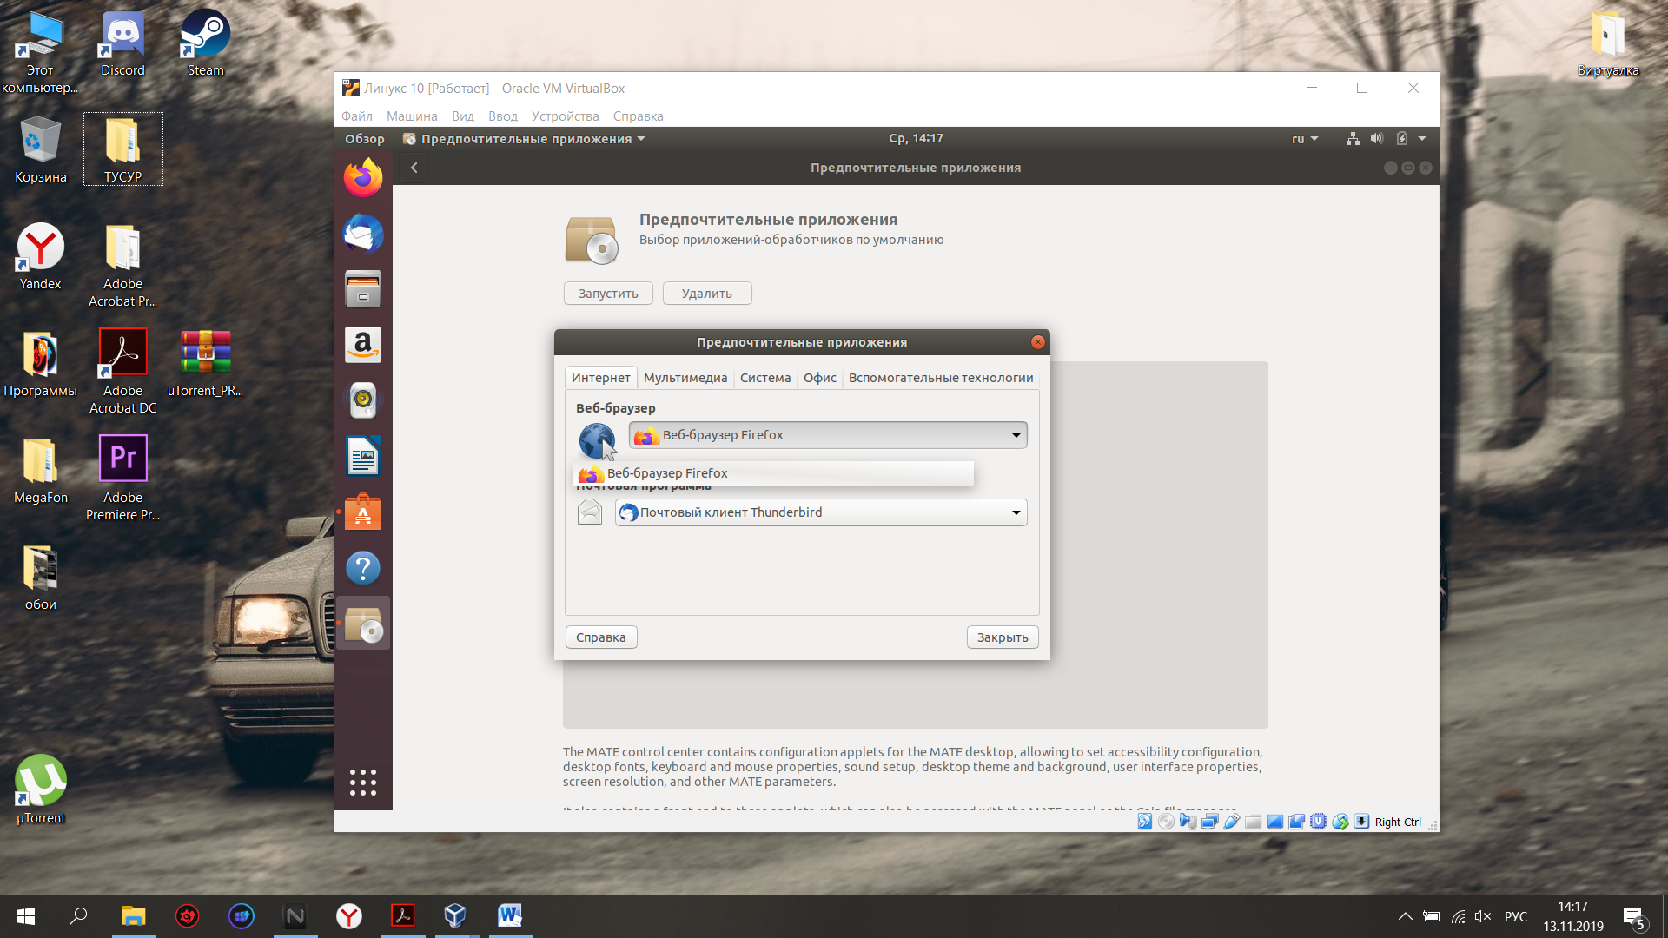
Task: Switch to the Мультимедиа tab
Action: coord(685,378)
